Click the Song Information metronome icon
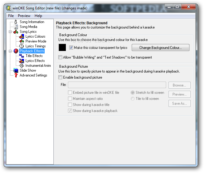The image size is (204, 173). pos(16,22)
